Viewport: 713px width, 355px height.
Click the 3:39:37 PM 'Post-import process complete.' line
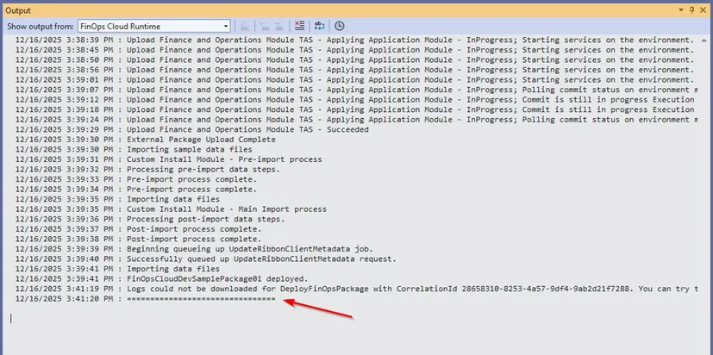pos(138,229)
